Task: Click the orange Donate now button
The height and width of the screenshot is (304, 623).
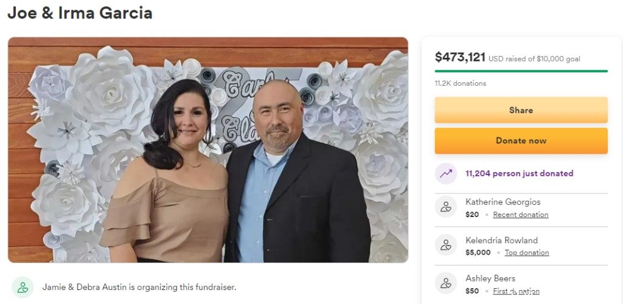Action: click(x=521, y=140)
